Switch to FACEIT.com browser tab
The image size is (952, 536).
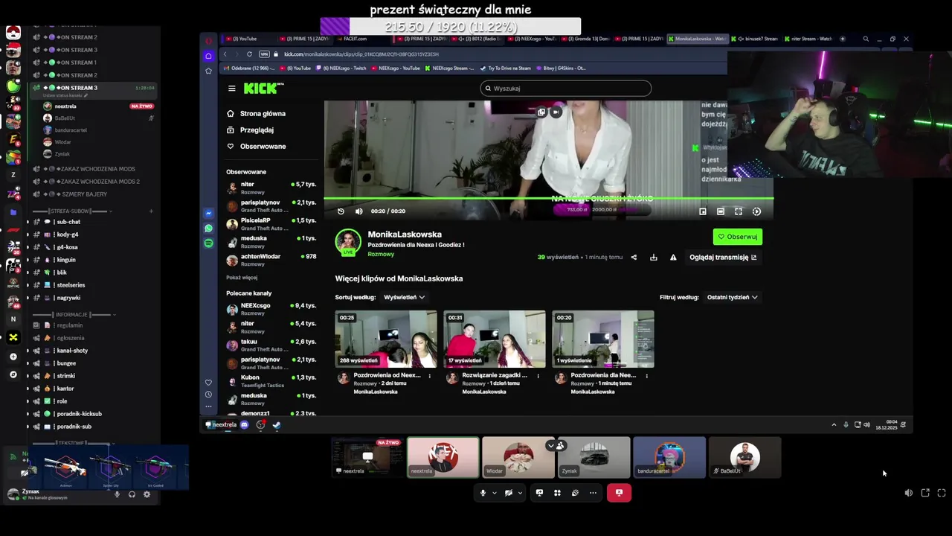(355, 39)
